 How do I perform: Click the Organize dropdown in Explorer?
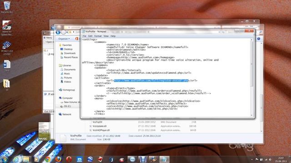(x=64, y=39)
